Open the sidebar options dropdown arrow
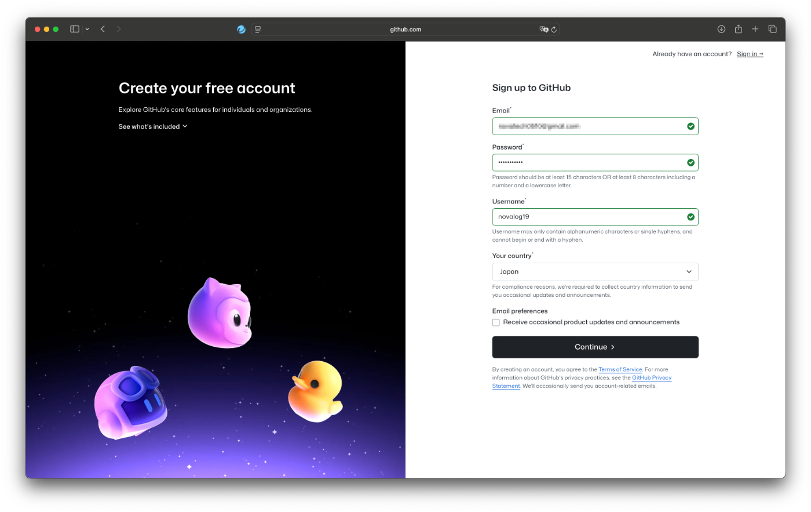The height and width of the screenshot is (512, 811). tap(87, 29)
